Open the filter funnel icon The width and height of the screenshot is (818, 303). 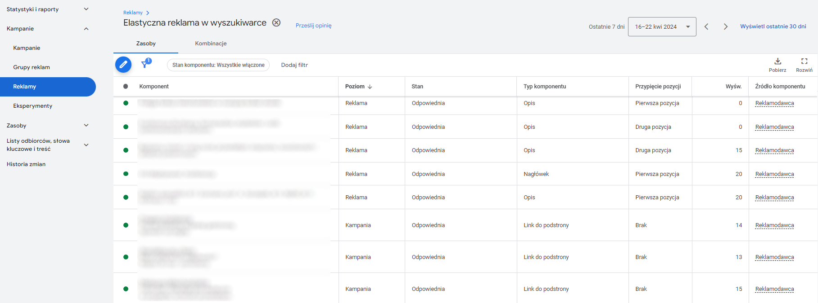[145, 65]
